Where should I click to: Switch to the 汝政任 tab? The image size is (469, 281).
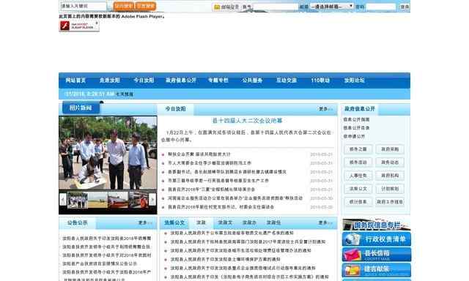coord(273,222)
